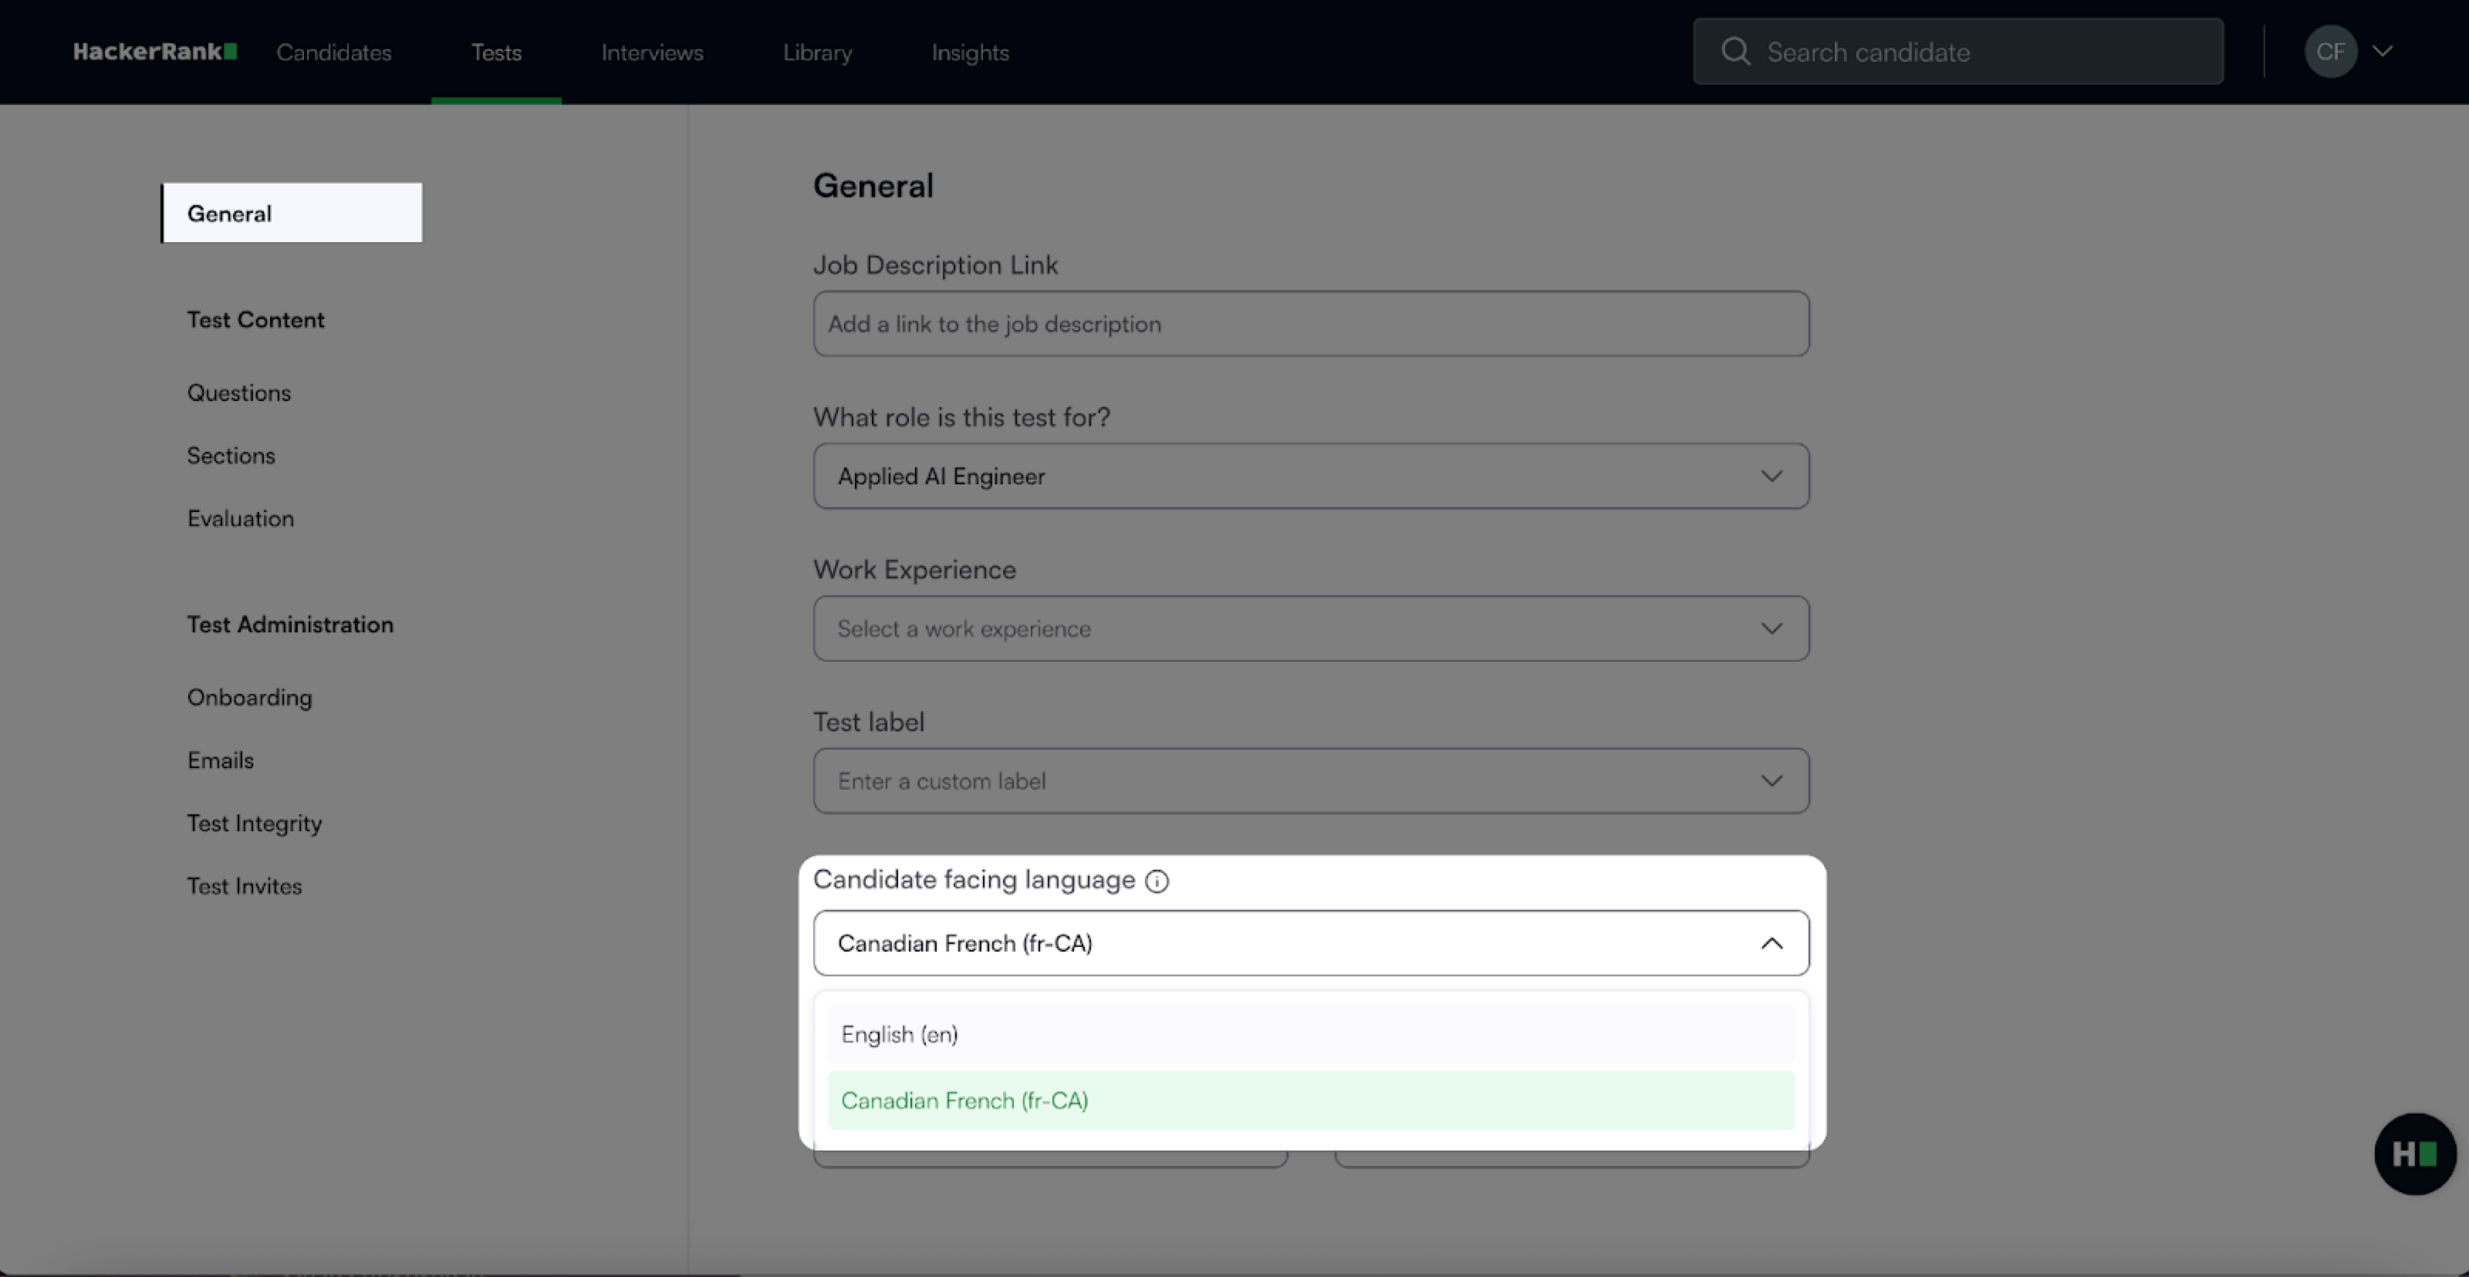Go to the Candidates tab
Viewport: 2469px width, 1277px height.
pos(333,52)
